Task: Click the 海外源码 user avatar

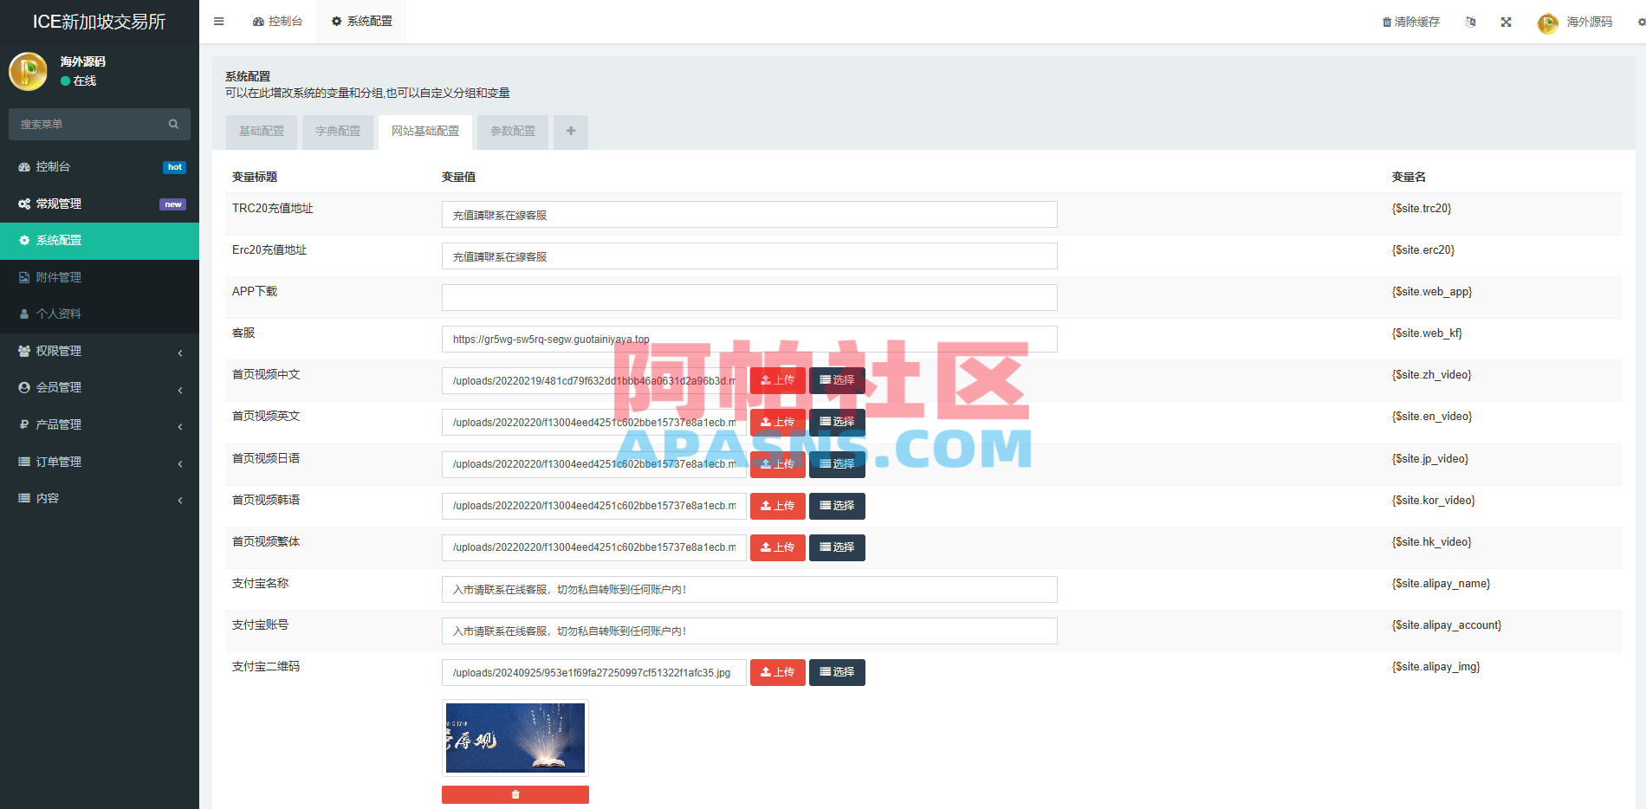Action: pyautogui.click(x=1547, y=23)
